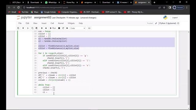The width and height of the screenshot is (196, 110).
Task: Click the Logout button
Action: 175,18
